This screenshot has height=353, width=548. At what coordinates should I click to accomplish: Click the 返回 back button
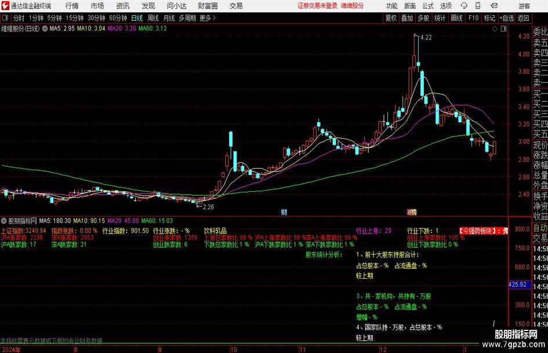click(523, 18)
